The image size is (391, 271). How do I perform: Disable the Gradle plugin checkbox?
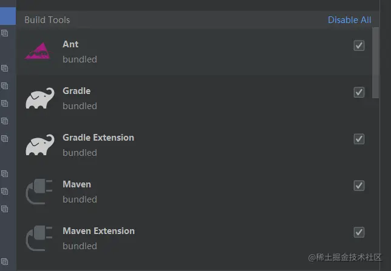tap(359, 92)
